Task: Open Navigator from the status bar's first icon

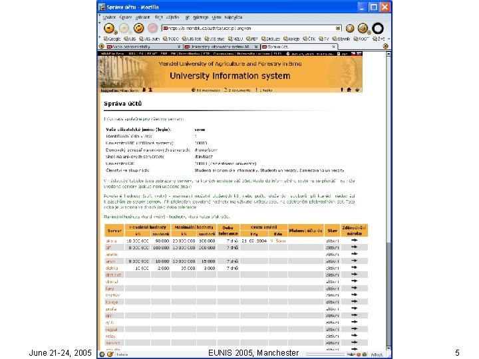Action: pos(102,354)
